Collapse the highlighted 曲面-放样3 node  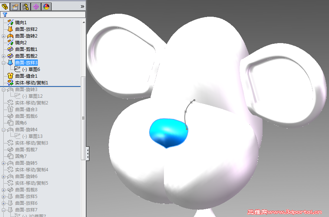click(x=3, y=62)
